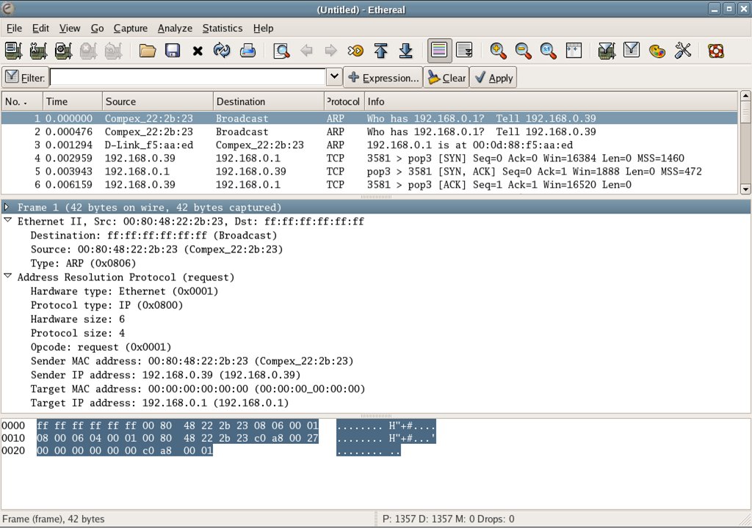Open the find packet magnifier tool
Viewport: 752px width, 529px height.
(x=281, y=51)
